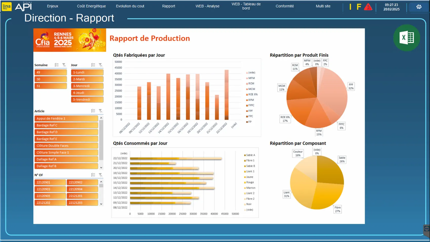
Task: Toggle Bardage Ref D article filter
Action: pyautogui.click(x=66, y=132)
